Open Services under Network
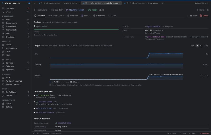The image size is (211, 135). [16, 63]
